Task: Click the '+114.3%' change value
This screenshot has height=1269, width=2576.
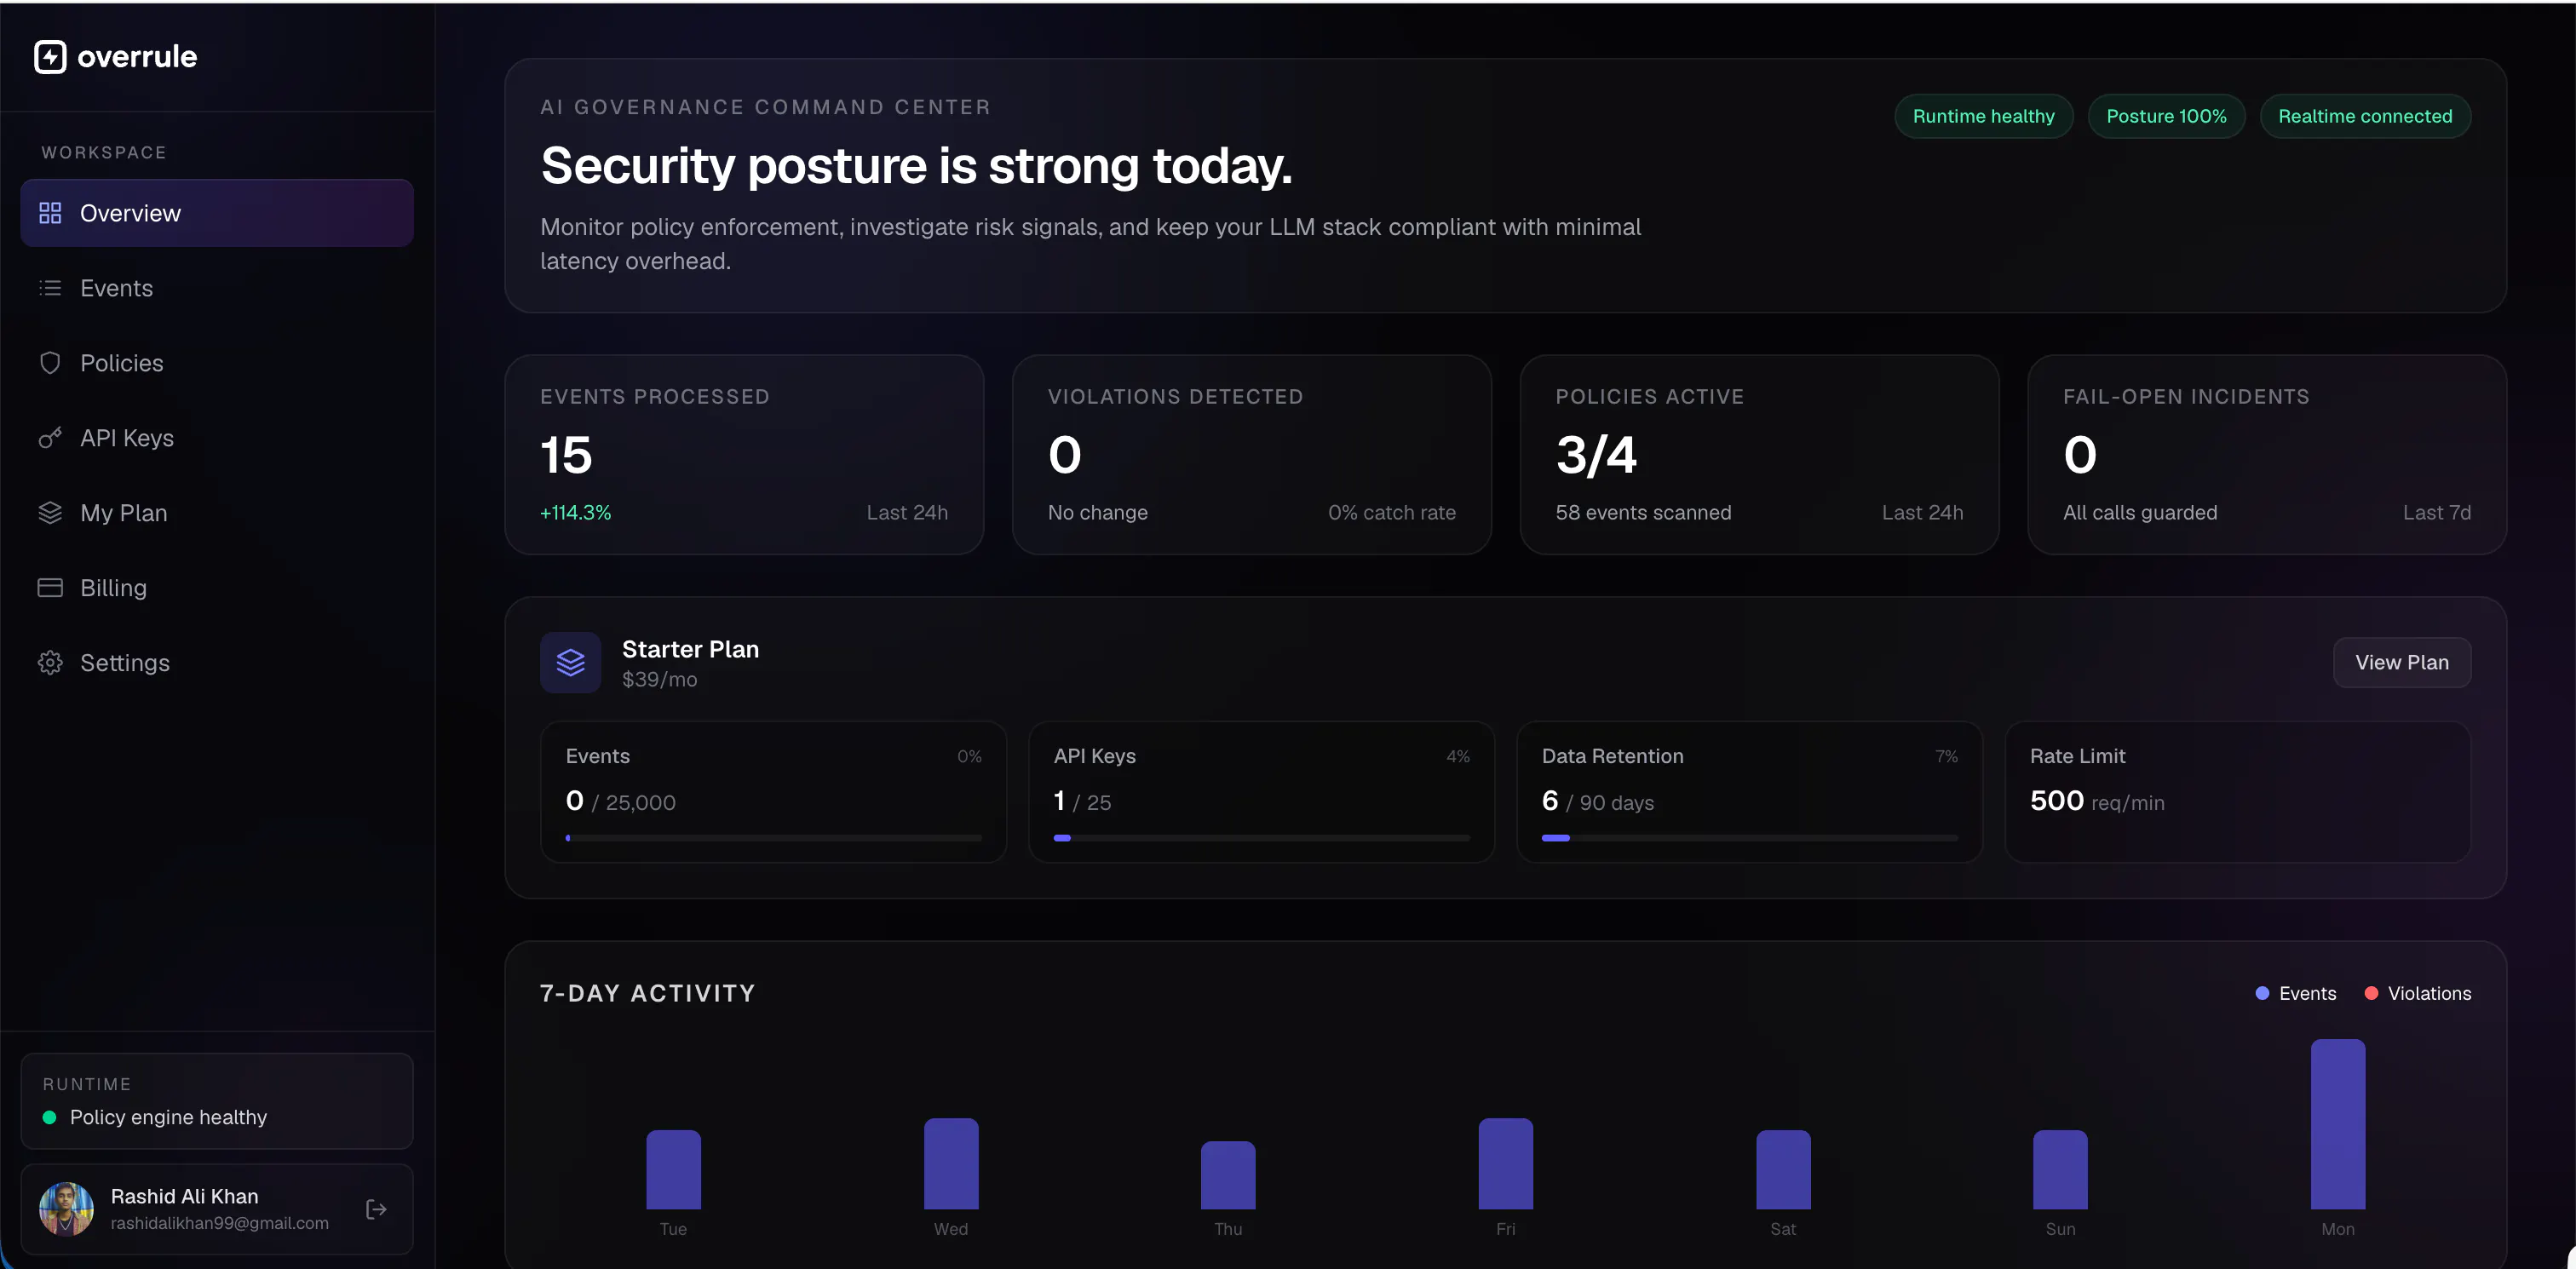Action: pyautogui.click(x=575, y=512)
